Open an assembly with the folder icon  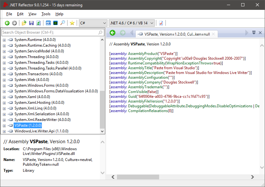click(24, 23)
